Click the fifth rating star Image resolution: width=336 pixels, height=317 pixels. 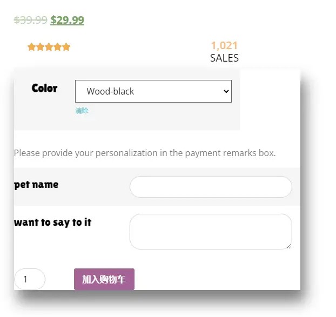[66, 47]
